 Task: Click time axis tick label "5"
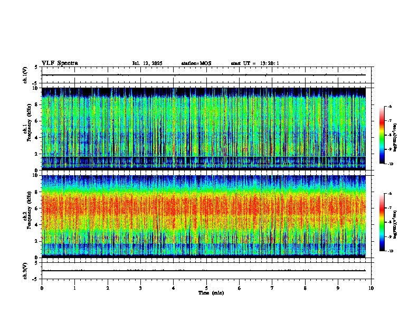(206, 288)
